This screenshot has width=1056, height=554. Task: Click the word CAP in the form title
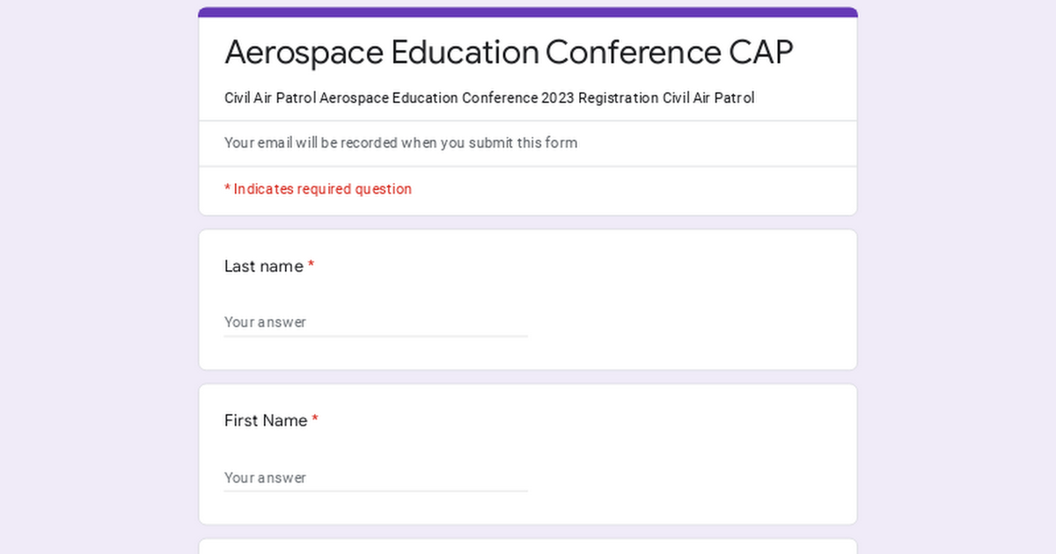[761, 52]
